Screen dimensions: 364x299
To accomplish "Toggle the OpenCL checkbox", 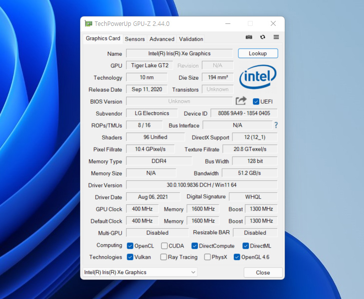I will (130, 246).
